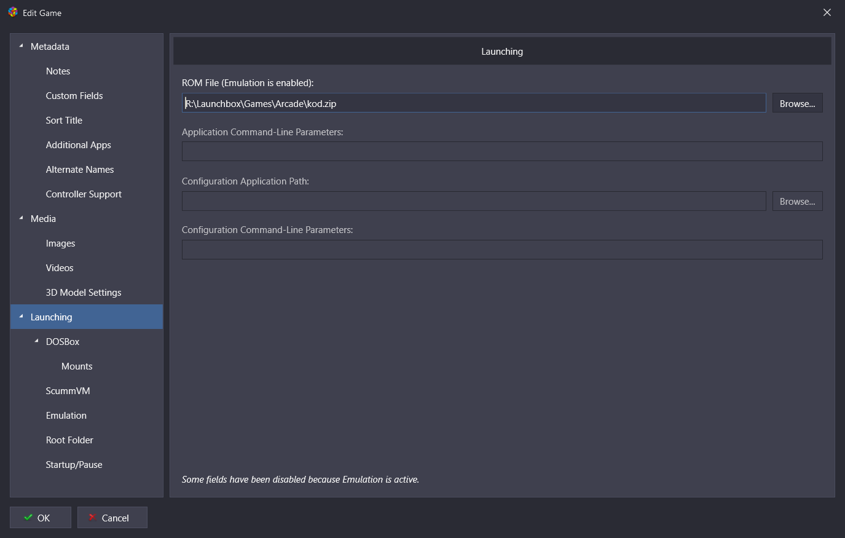Open Alternate Names section

[x=80, y=170]
